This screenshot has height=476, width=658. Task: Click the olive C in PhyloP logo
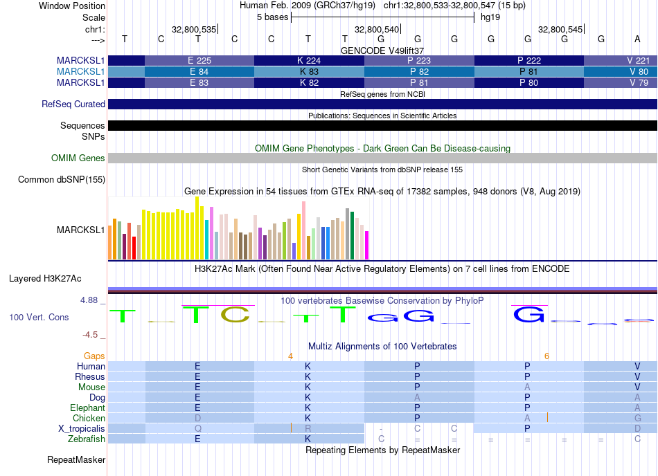pyautogui.click(x=235, y=315)
